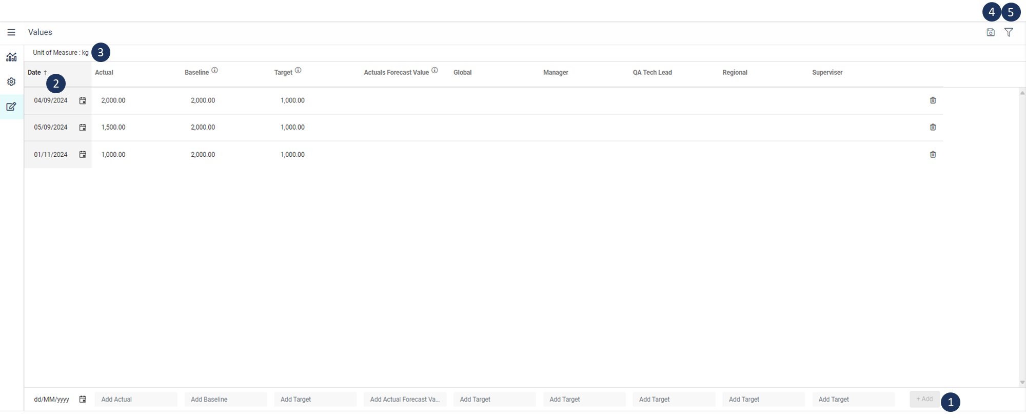This screenshot has height=418, width=1026.
Task: Focus the Add Target field under Global column
Action: coord(495,400)
